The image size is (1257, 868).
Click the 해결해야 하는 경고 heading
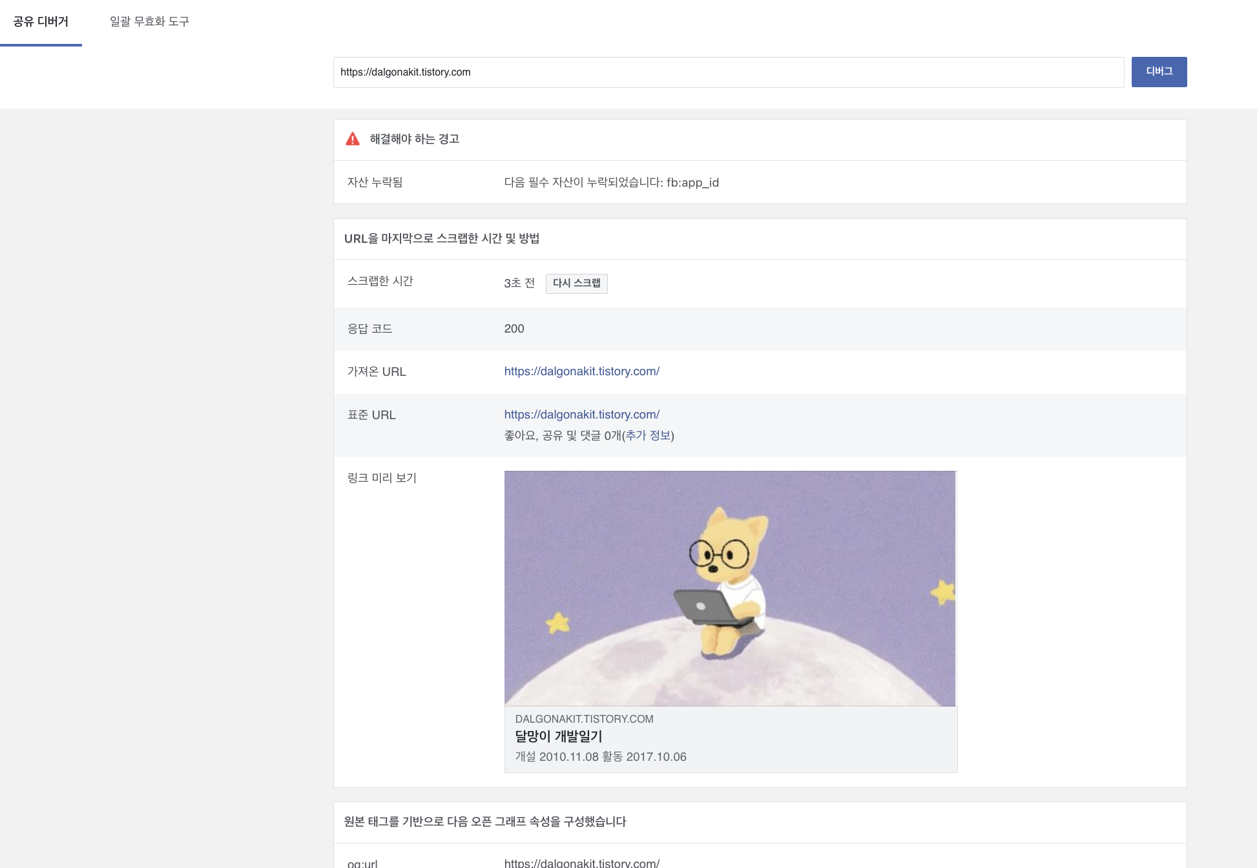tap(414, 139)
